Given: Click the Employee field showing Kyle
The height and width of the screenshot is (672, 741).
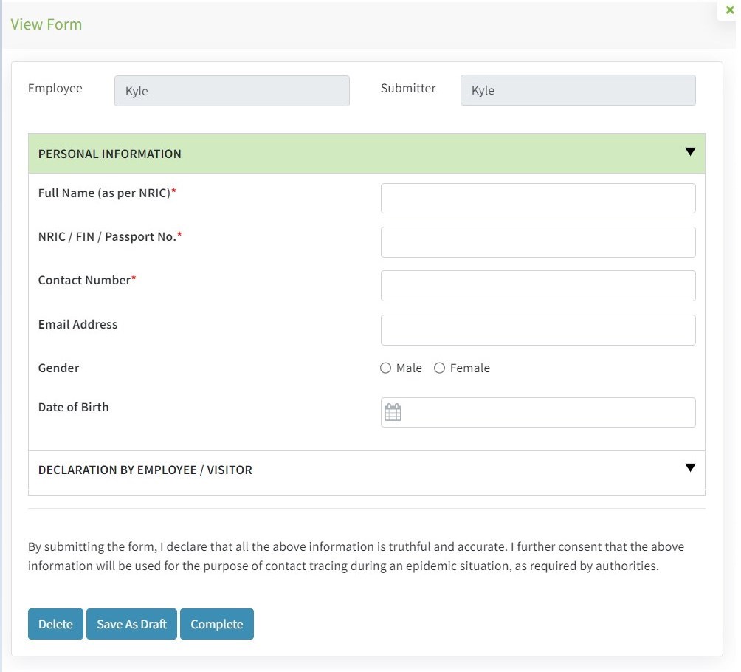Looking at the screenshot, I should (232, 91).
